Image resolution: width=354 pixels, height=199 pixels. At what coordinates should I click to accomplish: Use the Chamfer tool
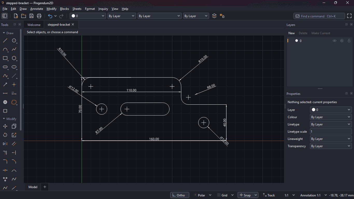14,161
